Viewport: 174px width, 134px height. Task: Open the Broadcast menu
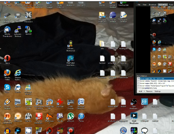tap(152, 5)
